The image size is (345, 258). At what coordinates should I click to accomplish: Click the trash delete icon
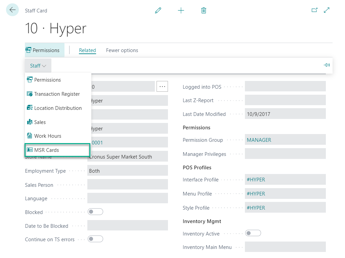204,10
